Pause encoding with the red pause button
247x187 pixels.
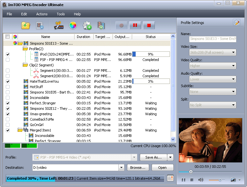tap(135, 25)
